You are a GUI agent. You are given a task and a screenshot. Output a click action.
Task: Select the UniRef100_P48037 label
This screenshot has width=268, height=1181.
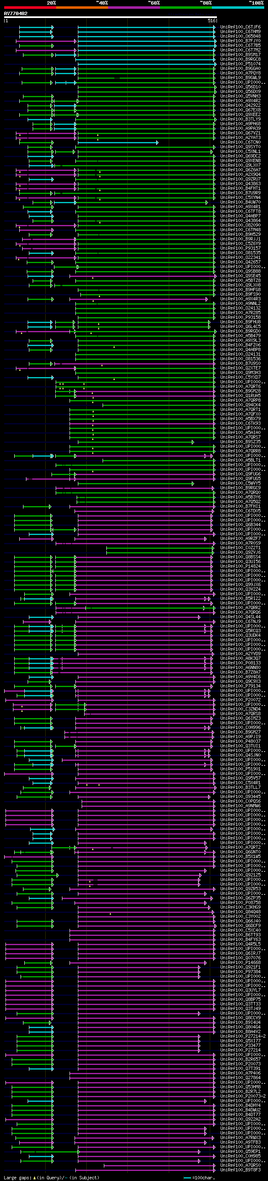(240, 742)
